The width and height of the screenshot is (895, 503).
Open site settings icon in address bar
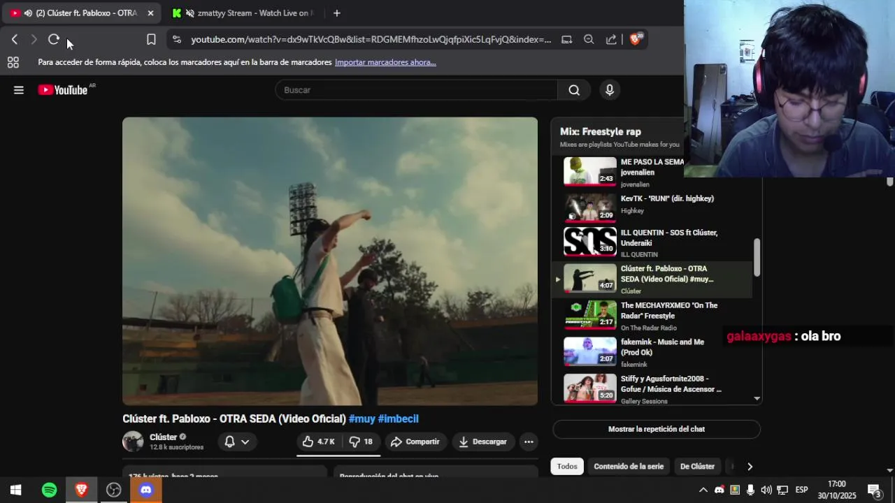pyautogui.click(x=176, y=40)
